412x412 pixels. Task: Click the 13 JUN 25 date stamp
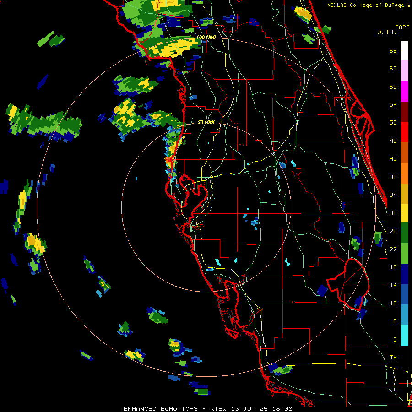tap(250, 409)
